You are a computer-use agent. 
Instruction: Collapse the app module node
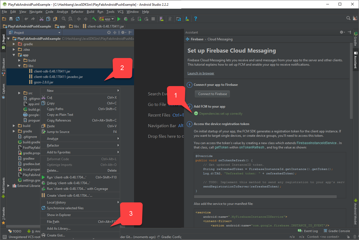(x=14, y=55)
